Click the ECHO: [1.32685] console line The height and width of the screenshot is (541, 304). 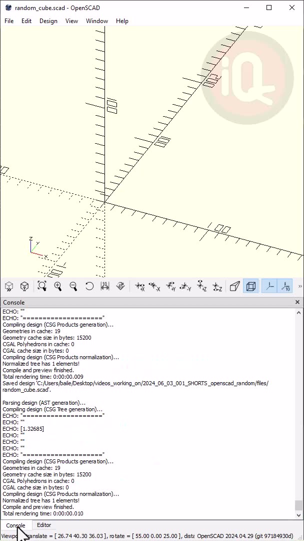coord(23,429)
